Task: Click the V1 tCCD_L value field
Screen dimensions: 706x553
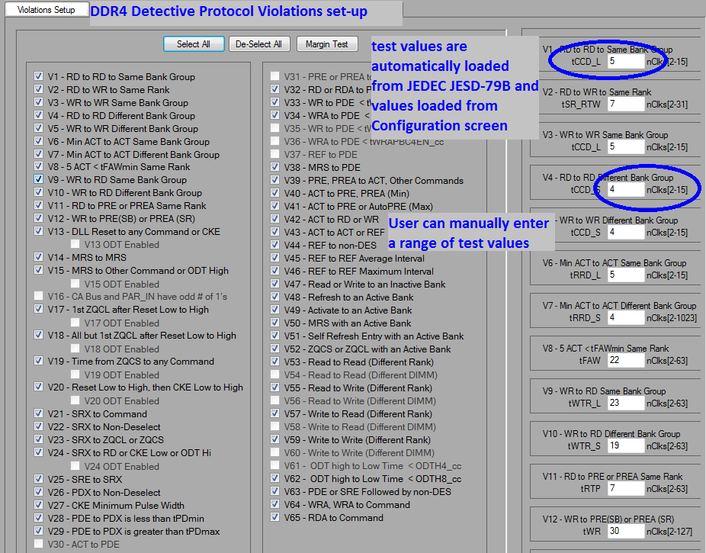Action: tap(625, 61)
